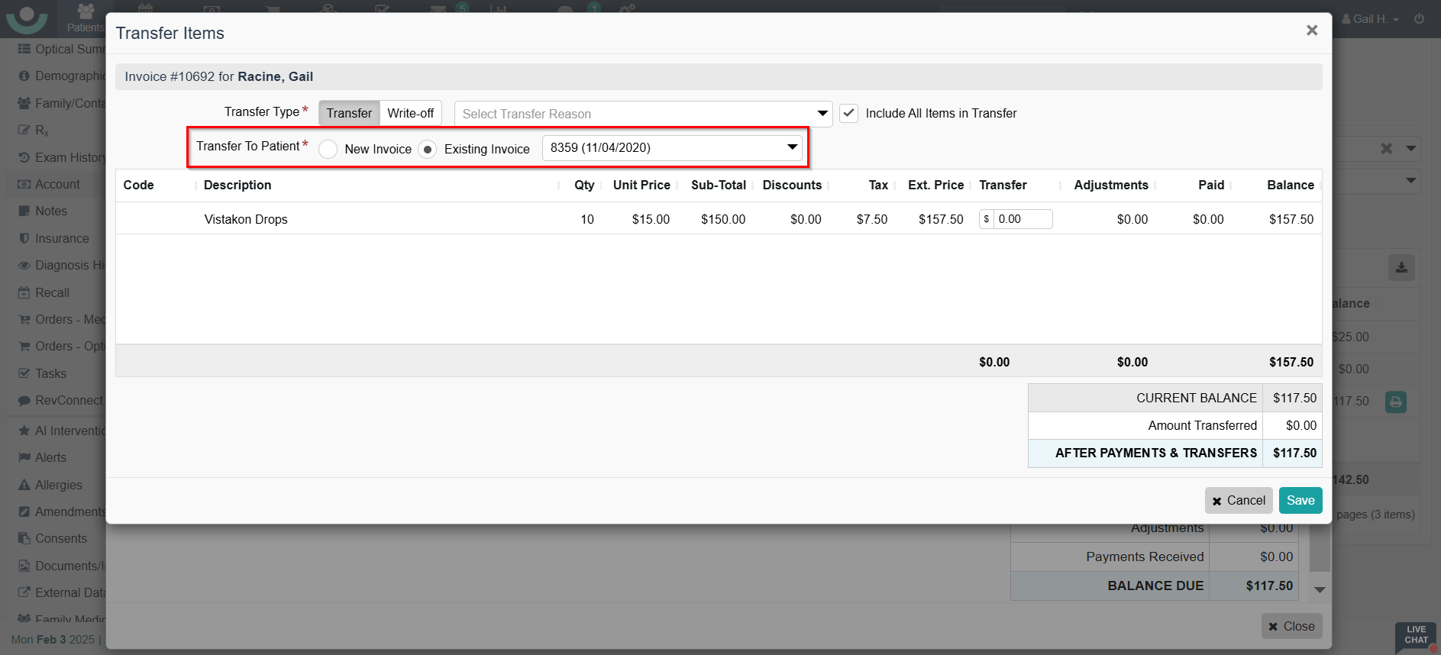1441x655 pixels.
Task: Click the Transfer amount input field
Action: tap(1022, 219)
